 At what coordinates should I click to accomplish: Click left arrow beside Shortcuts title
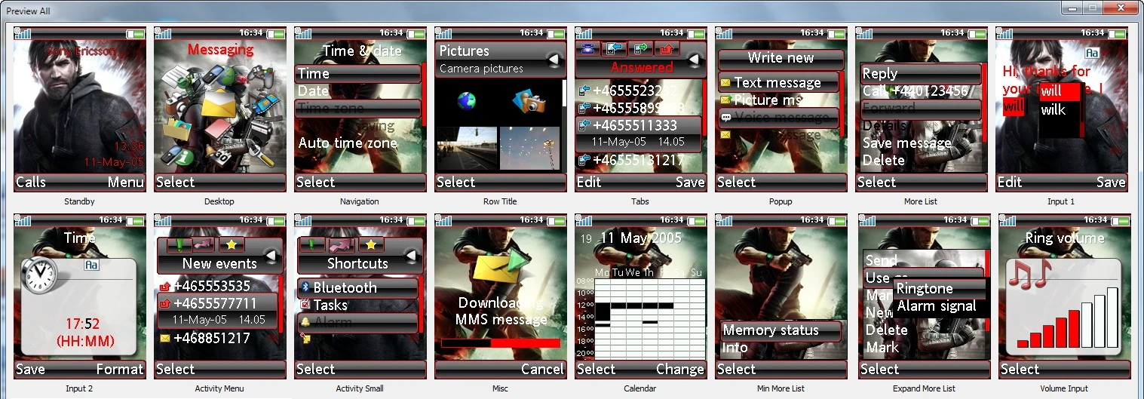tap(412, 256)
